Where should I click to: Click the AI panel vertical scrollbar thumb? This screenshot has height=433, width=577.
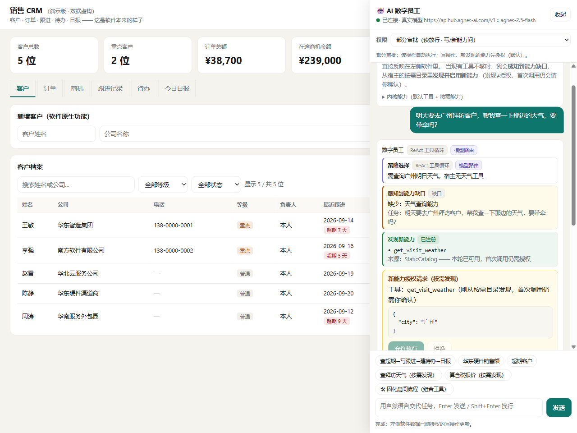pos(573,155)
